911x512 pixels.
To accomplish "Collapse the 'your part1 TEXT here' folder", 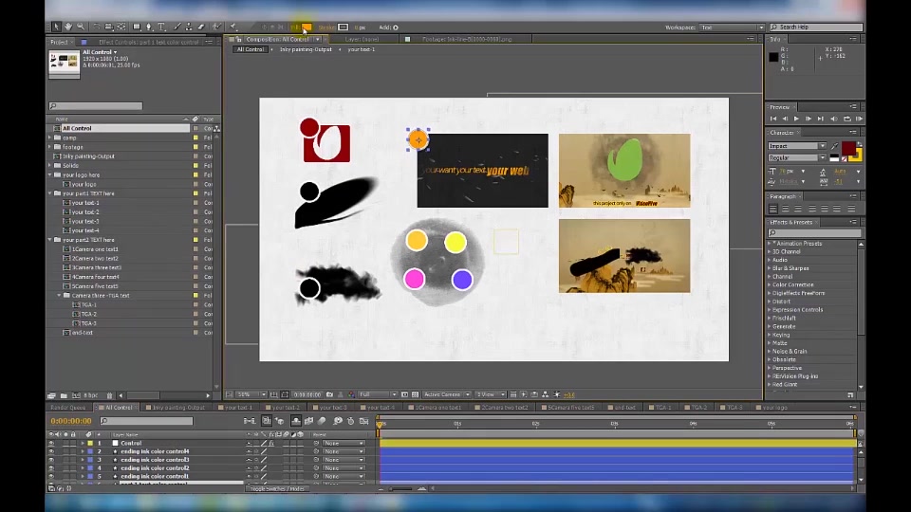I will [x=50, y=193].
